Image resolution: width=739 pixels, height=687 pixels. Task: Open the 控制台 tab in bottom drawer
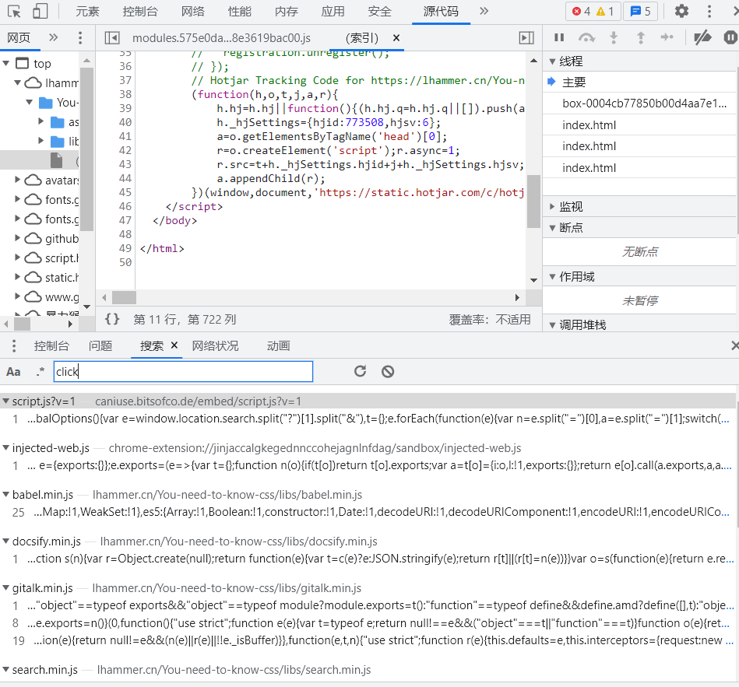pyautogui.click(x=51, y=345)
